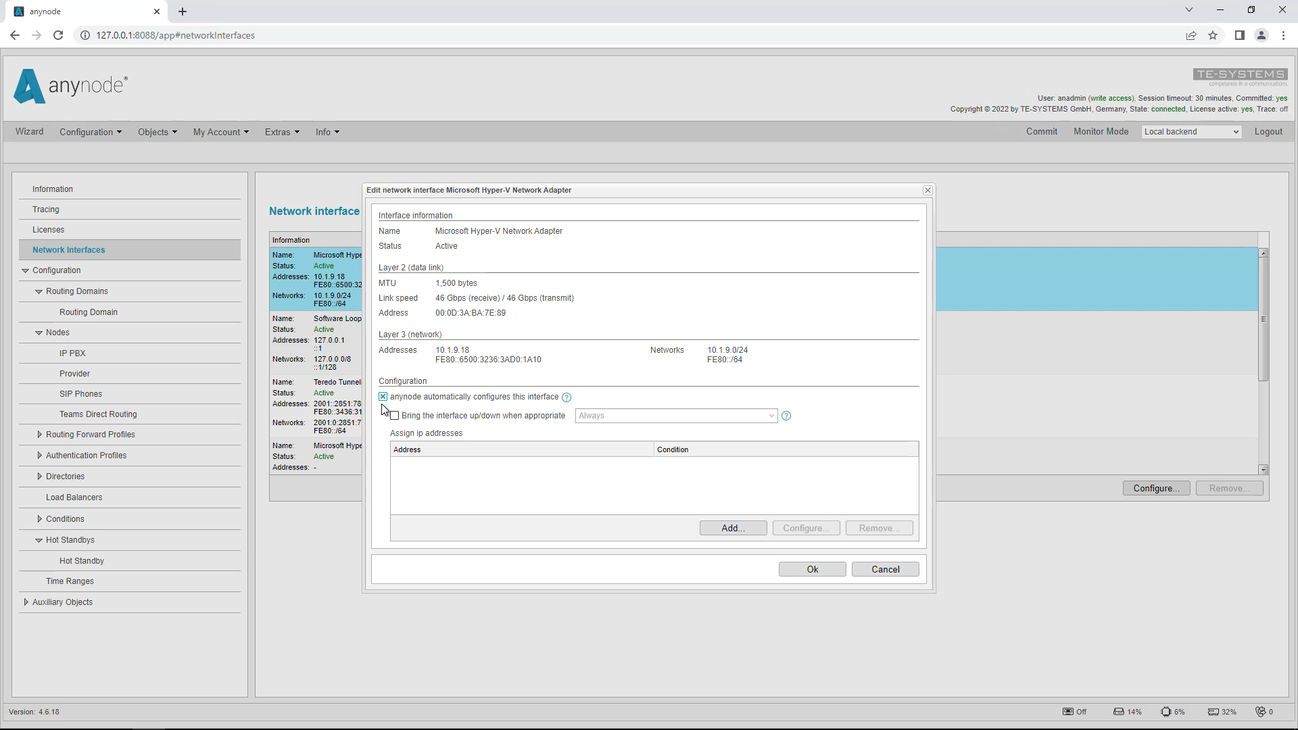
Task: Click the TE-SYSTEMS logo
Action: point(1240,76)
